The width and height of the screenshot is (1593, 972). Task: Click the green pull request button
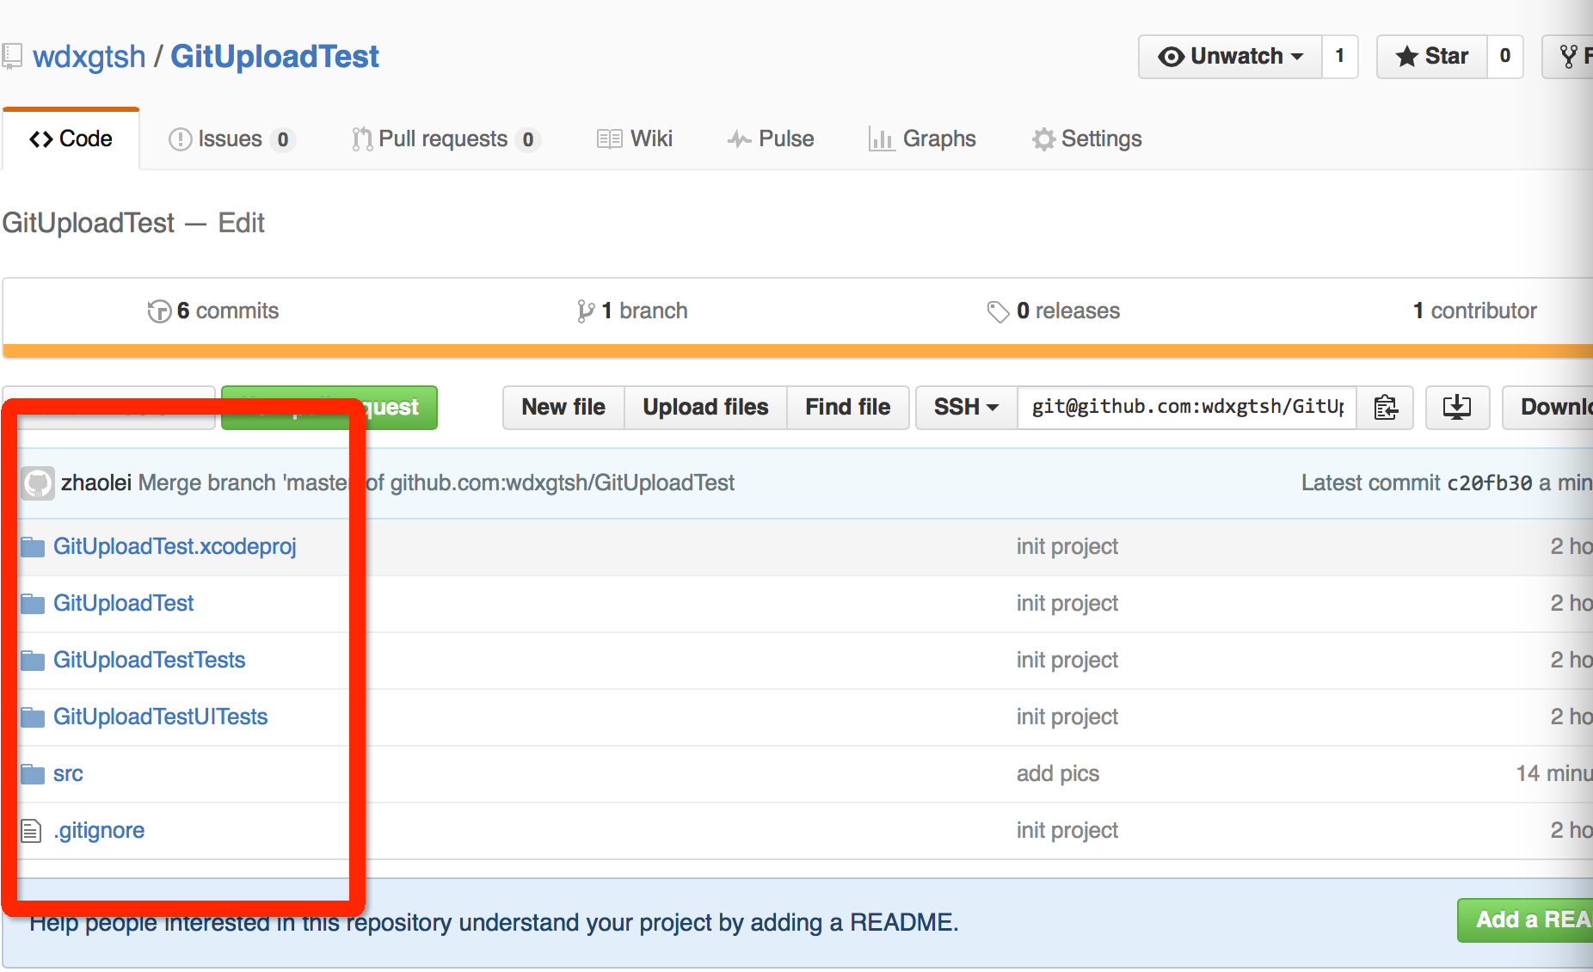pyautogui.click(x=329, y=408)
